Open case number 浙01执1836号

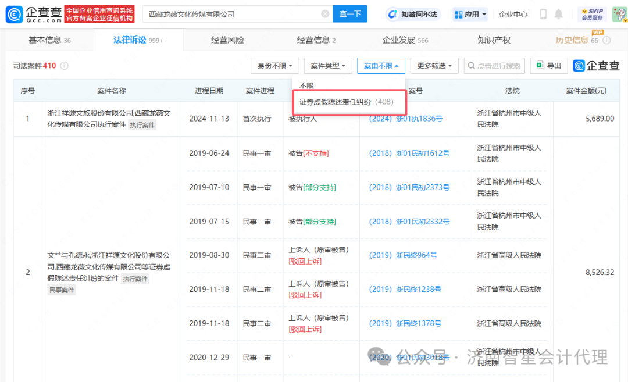pos(406,119)
